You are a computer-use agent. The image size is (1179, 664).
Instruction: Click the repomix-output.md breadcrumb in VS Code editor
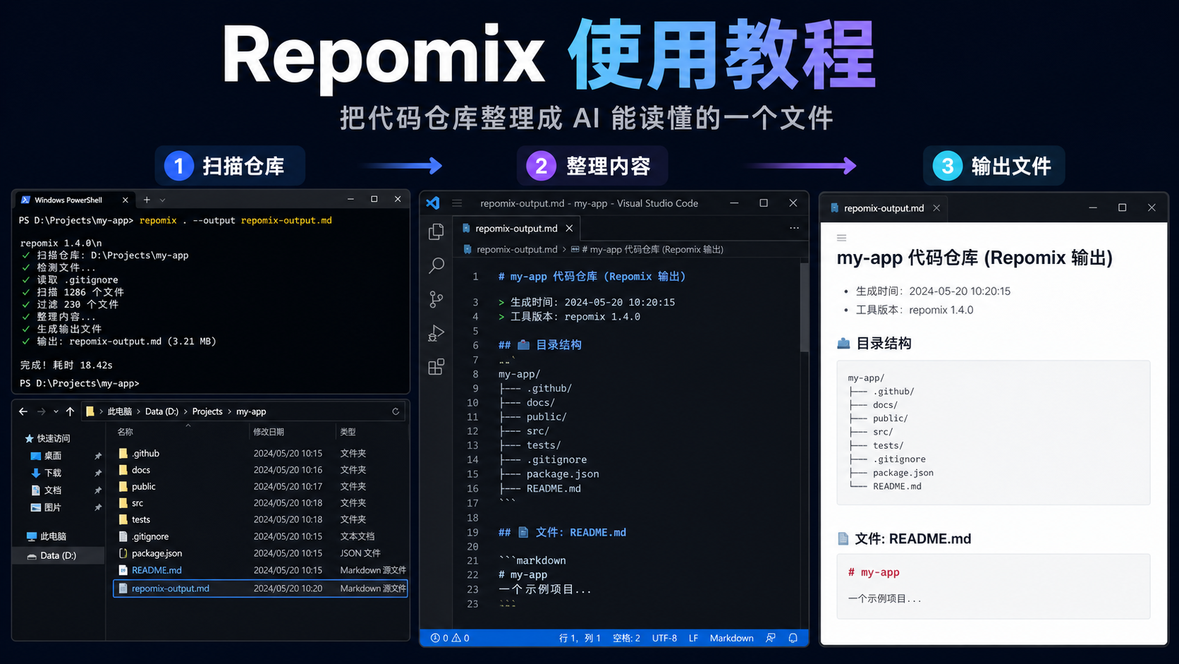click(x=517, y=249)
